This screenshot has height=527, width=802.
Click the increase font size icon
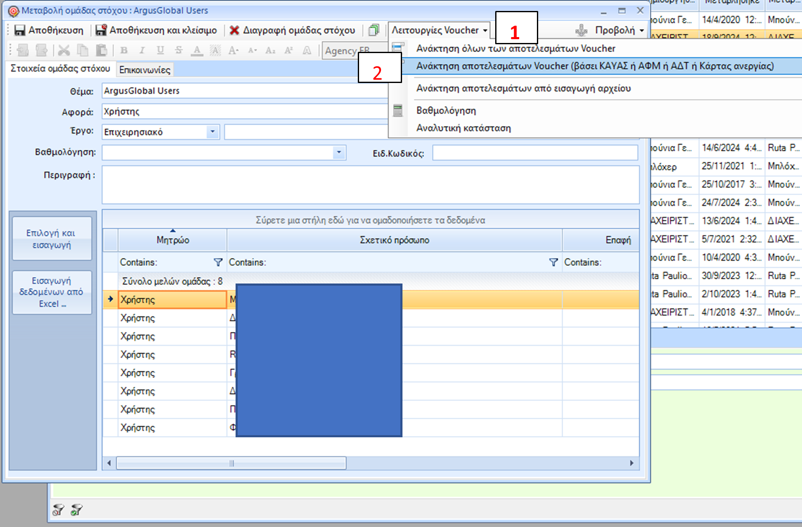pos(233,51)
